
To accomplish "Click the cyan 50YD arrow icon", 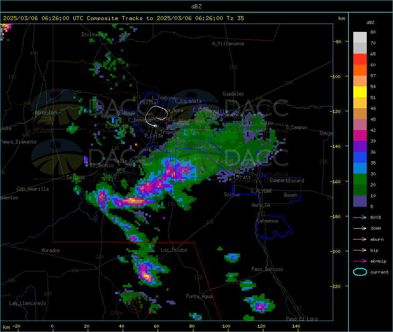I will [360, 217].
